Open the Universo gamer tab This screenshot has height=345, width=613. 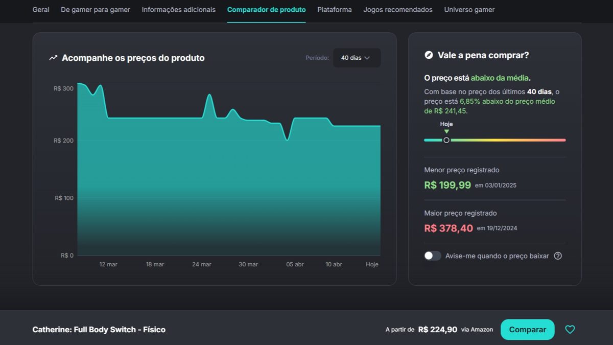point(469,10)
